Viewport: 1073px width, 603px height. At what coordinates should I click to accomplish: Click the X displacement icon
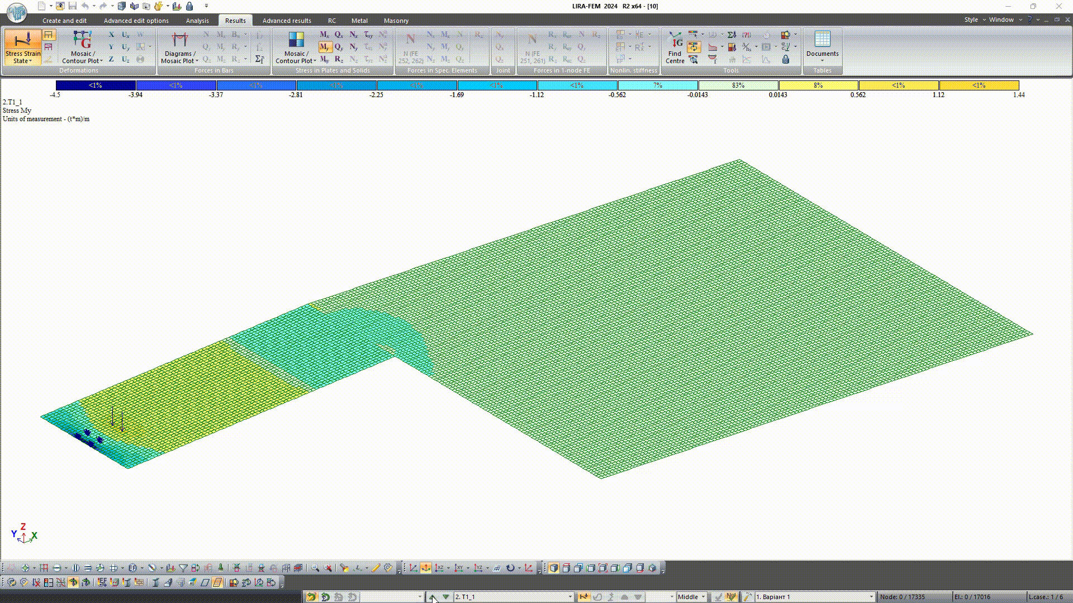click(111, 35)
